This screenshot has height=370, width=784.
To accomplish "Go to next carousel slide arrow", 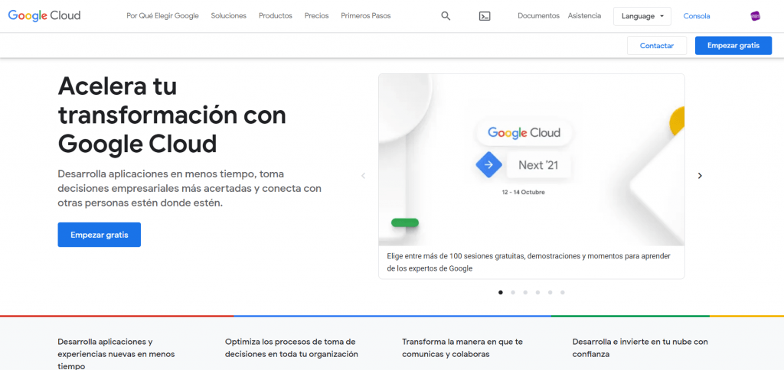I will click(700, 176).
